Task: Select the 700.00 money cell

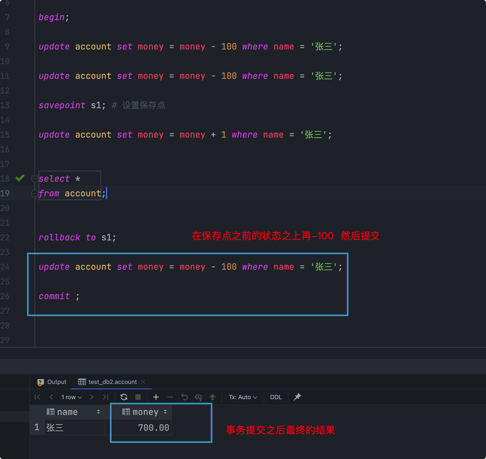Action: coord(141,427)
